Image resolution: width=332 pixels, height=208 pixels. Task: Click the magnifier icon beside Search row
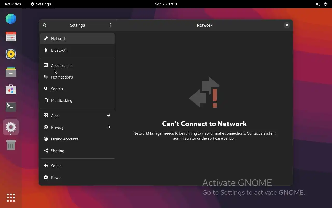[x=46, y=89]
